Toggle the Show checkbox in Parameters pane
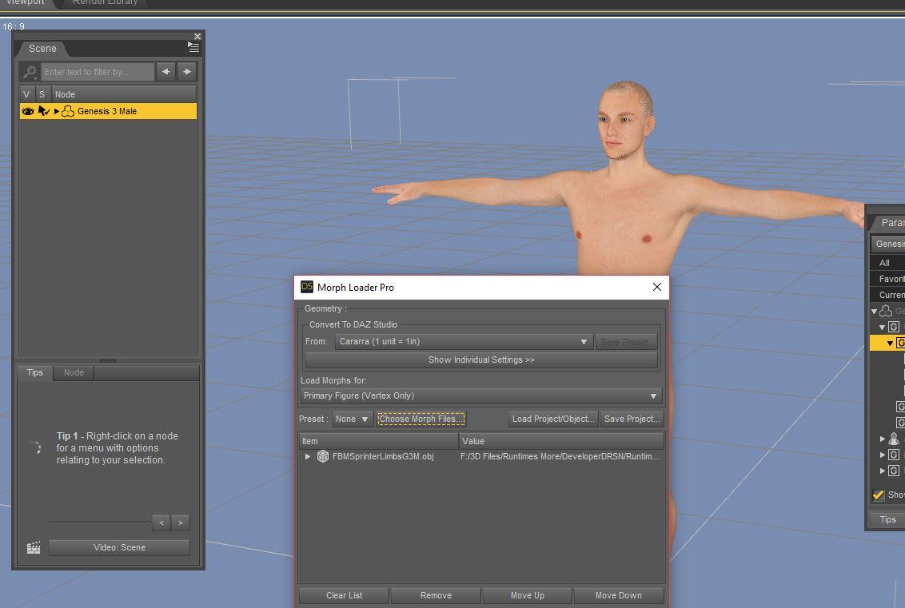Screen dimensions: 905x608 pos(879,495)
